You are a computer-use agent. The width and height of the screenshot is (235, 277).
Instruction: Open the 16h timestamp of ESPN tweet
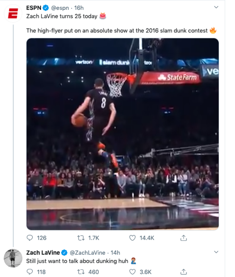79,8
